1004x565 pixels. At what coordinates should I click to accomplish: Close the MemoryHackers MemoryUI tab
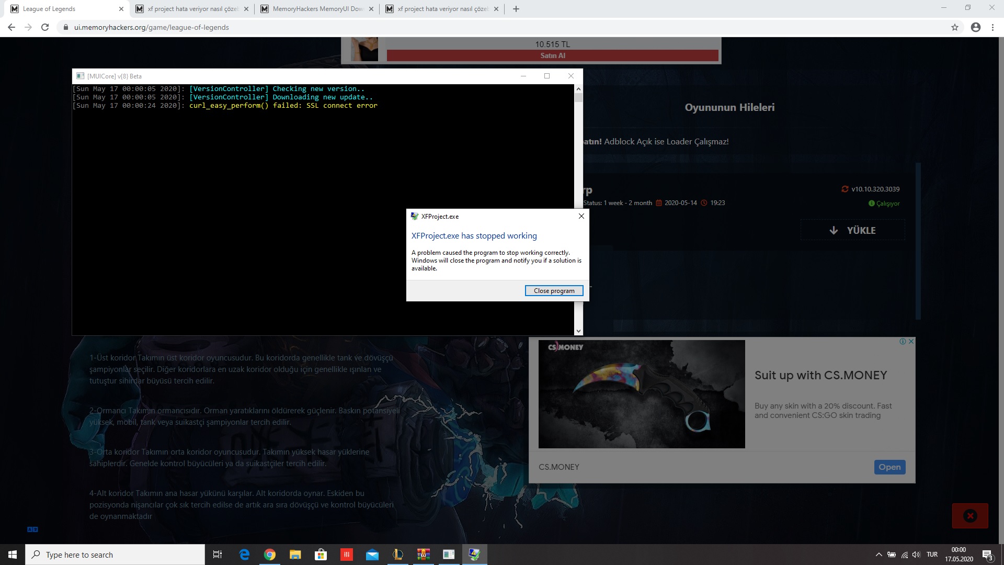pyautogui.click(x=371, y=9)
